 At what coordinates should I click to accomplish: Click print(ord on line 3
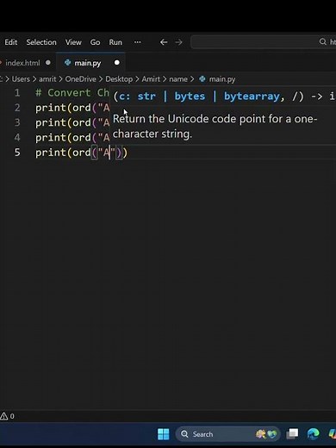63,123
